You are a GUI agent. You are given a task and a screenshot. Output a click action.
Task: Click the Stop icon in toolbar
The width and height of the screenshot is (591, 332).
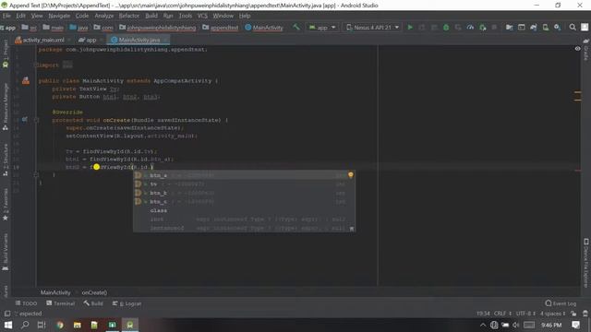(x=494, y=28)
